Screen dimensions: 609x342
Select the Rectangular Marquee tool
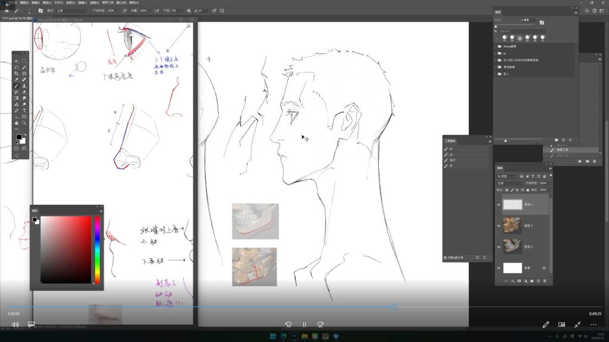pyautogui.click(x=24, y=61)
